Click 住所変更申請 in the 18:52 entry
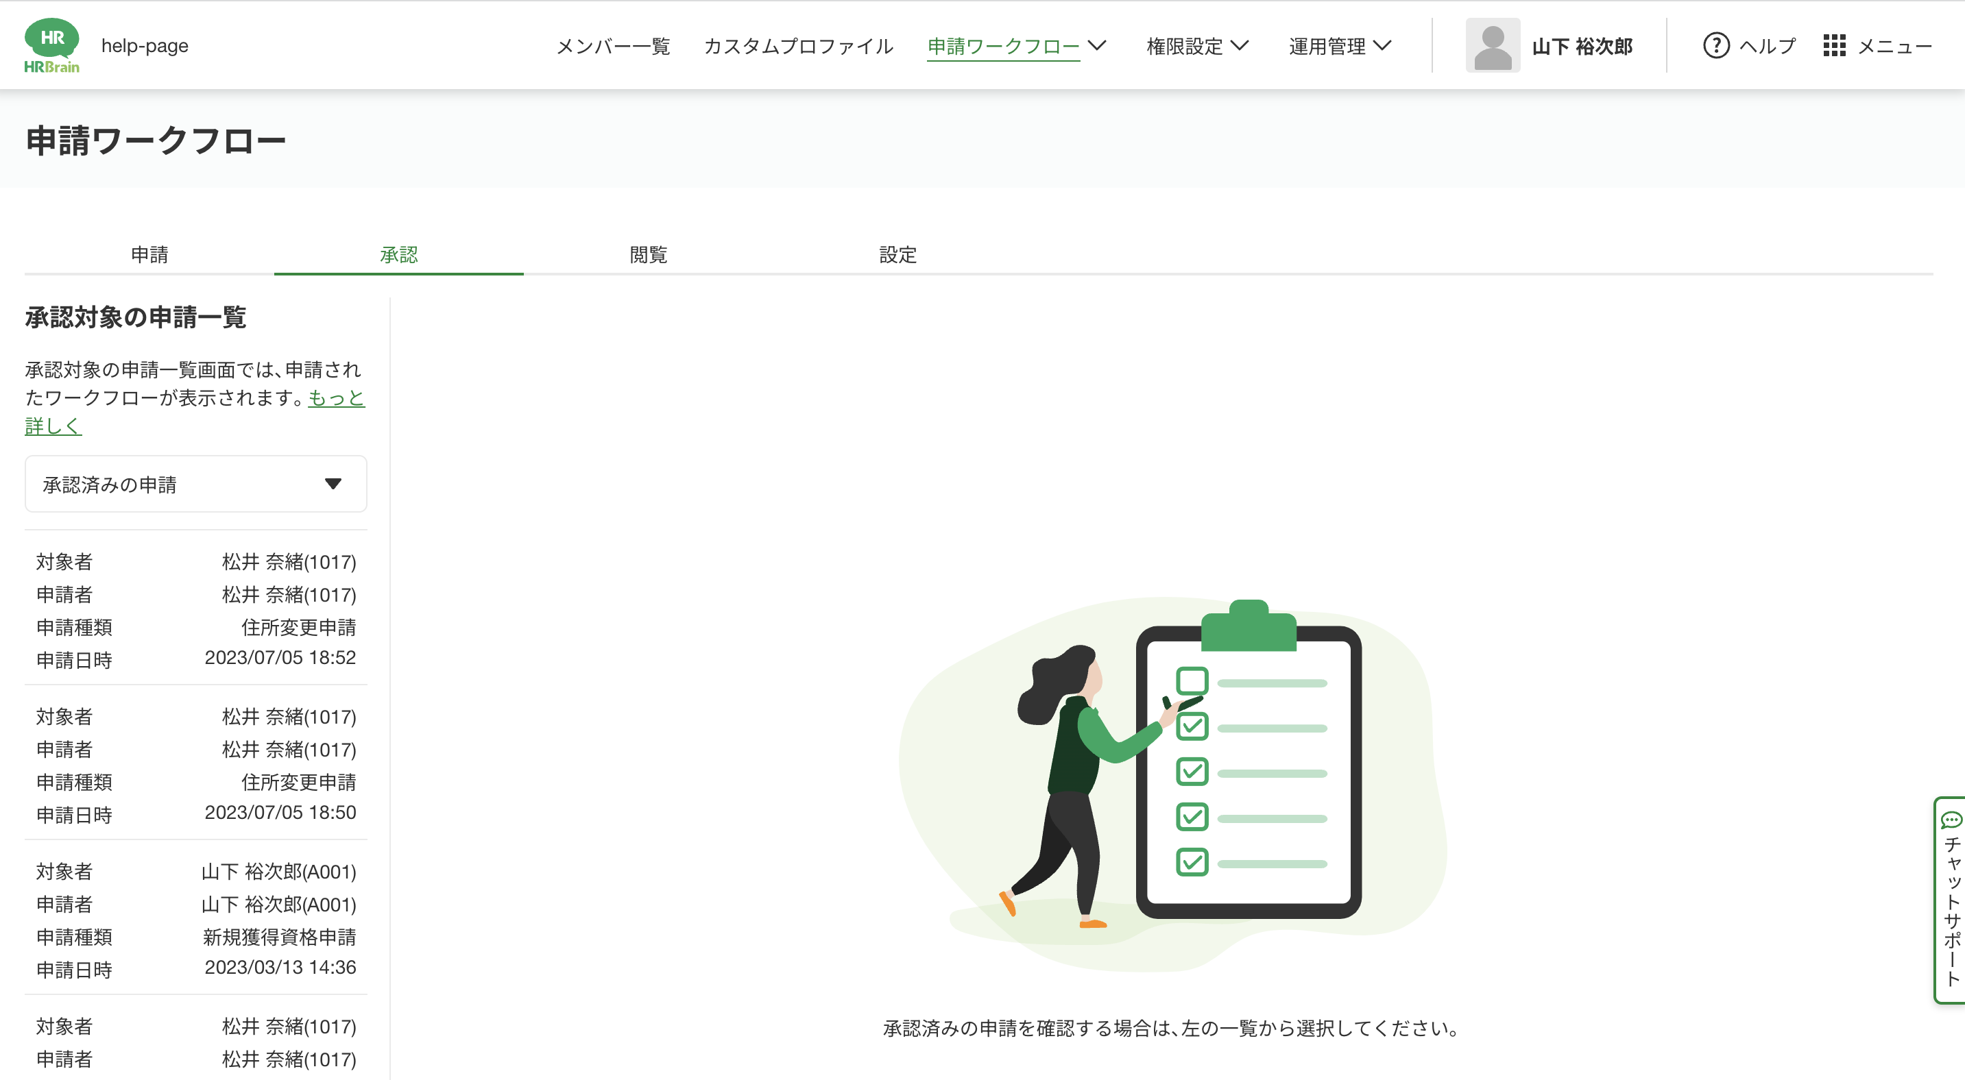Image resolution: width=1965 pixels, height=1080 pixels. point(298,627)
